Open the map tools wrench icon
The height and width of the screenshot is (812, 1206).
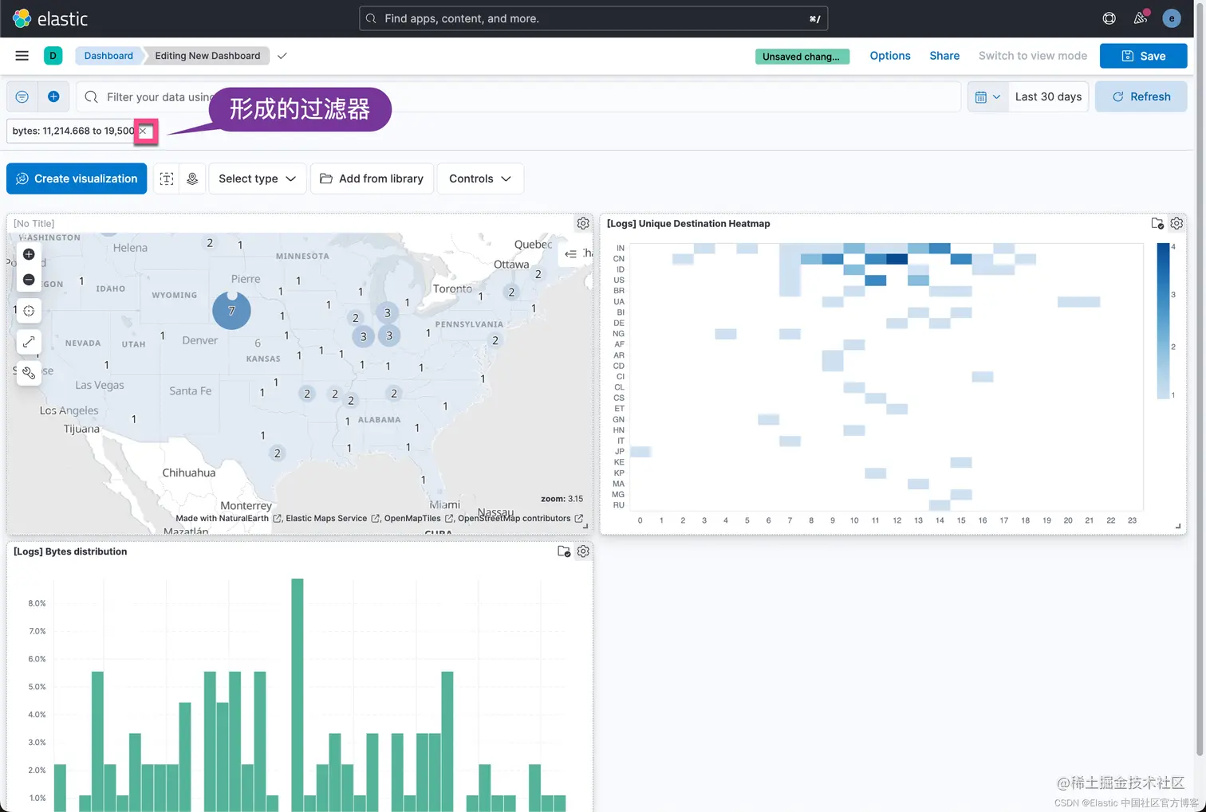29,372
